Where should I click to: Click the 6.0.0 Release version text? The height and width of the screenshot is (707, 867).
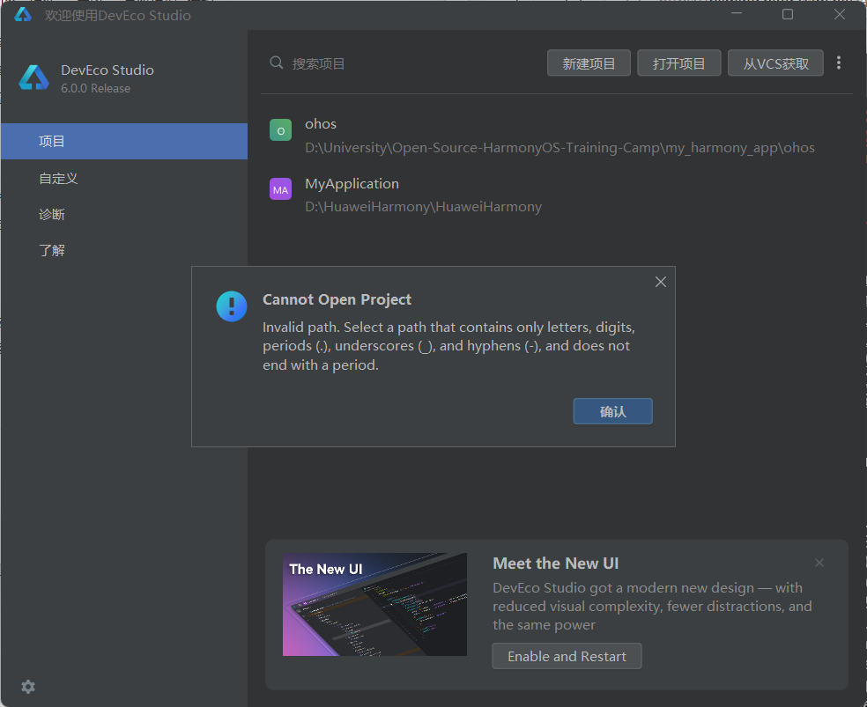pyautogui.click(x=96, y=88)
